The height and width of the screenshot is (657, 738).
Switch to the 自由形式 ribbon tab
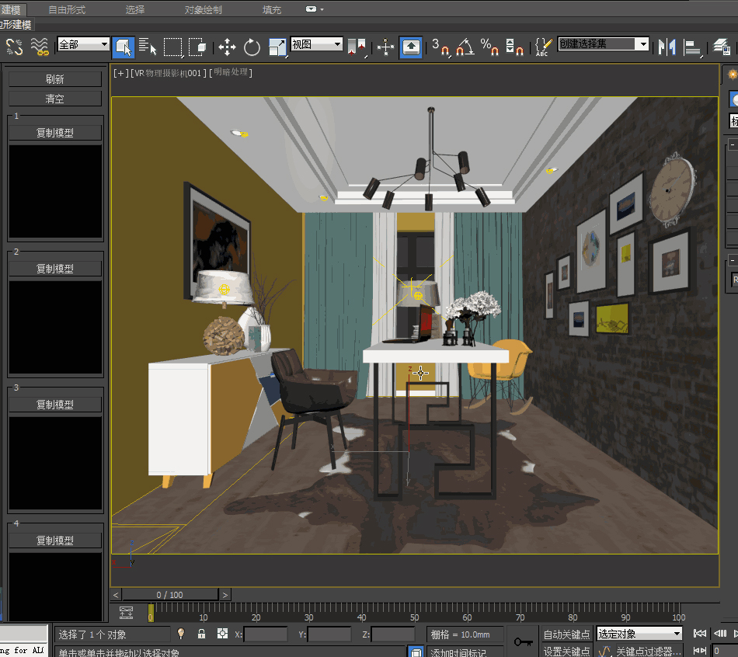point(67,10)
